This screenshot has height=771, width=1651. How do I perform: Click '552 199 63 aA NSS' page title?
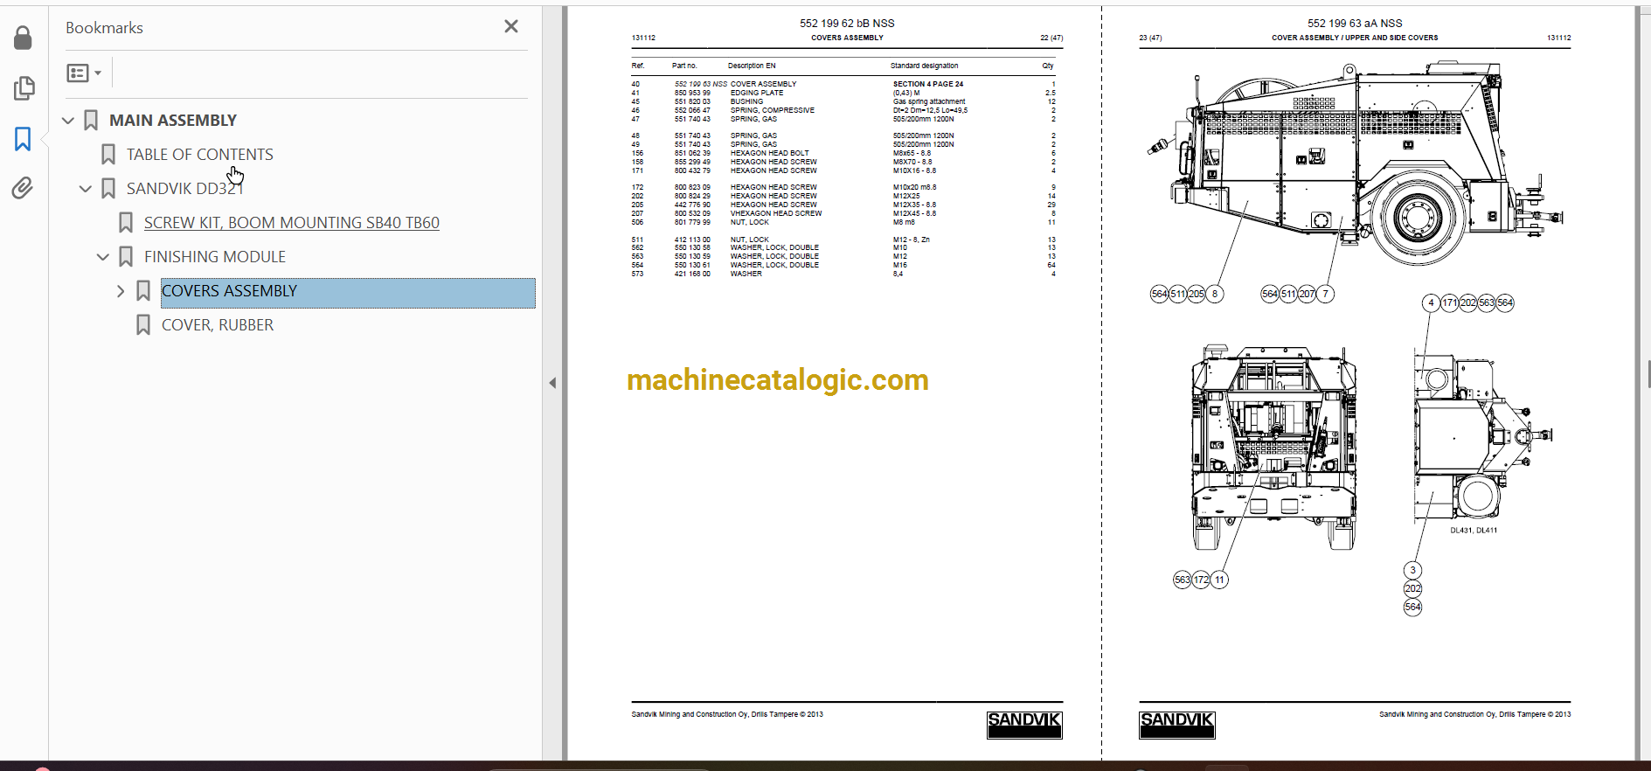coord(1355,24)
